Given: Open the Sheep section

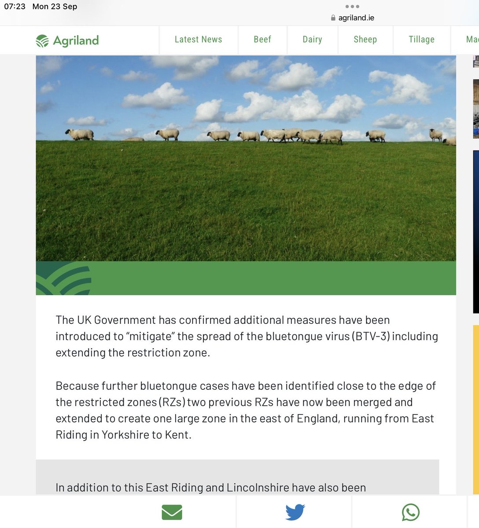Looking at the screenshot, I should [x=365, y=40].
